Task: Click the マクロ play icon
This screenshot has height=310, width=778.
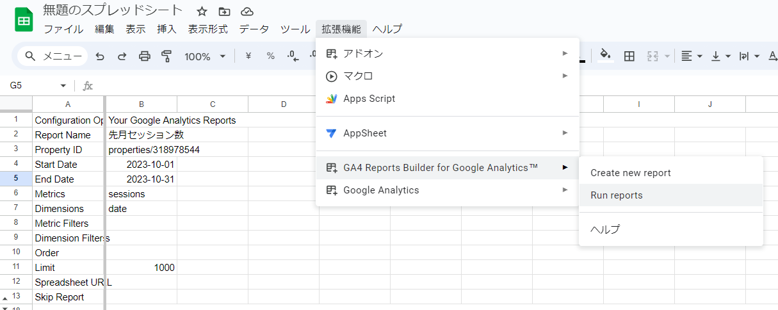Action: click(x=331, y=76)
